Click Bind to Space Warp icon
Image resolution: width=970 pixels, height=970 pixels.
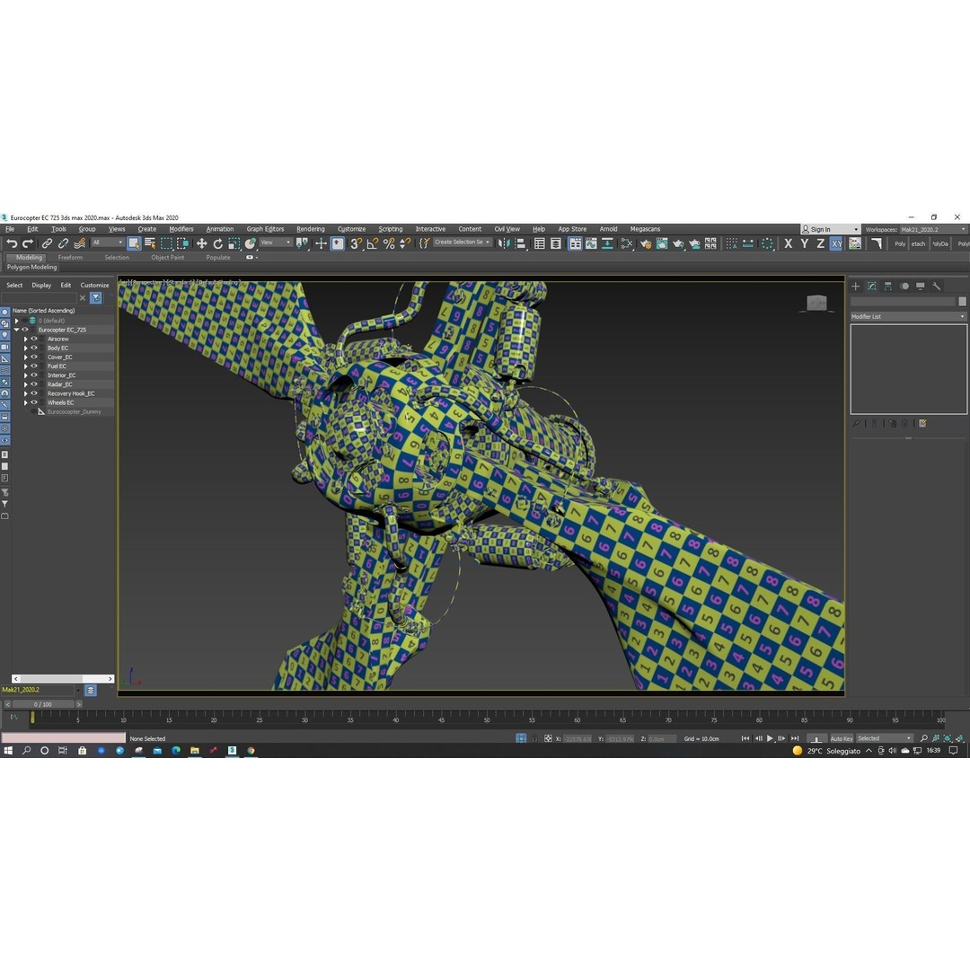[79, 243]
